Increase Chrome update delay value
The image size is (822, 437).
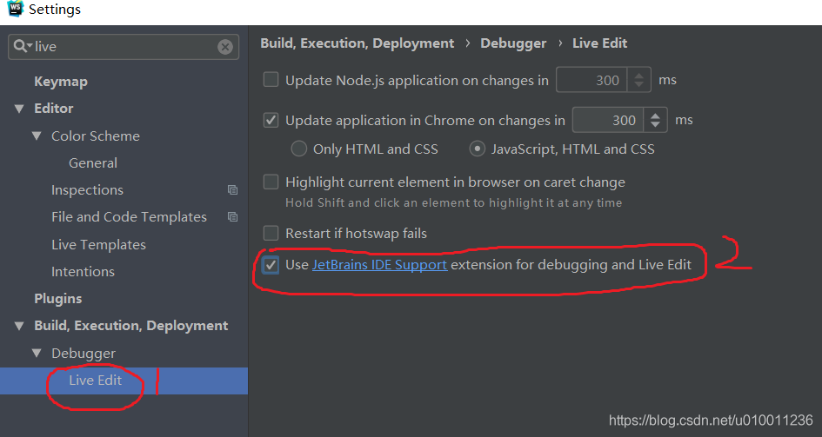tap(655, 116)
